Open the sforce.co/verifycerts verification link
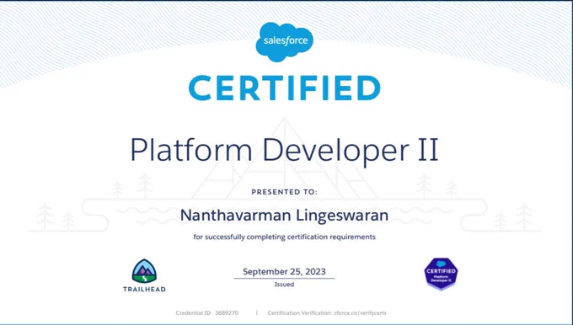 [360, 313]
